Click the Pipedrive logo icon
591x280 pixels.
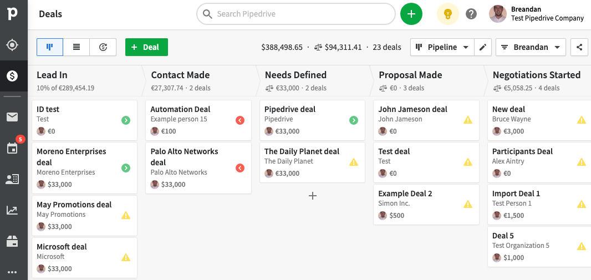click(x=12, y=14)
